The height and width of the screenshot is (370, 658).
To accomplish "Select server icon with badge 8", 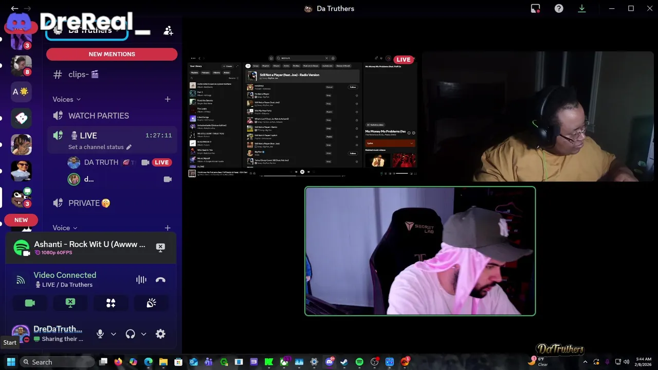I will pyautogui.click(x=21, y=65).
